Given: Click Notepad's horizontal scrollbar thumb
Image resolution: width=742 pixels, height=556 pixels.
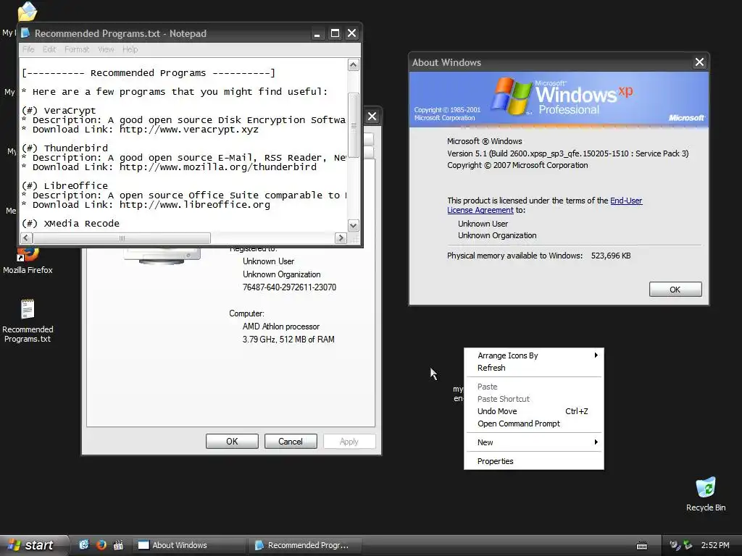Looking at the screenshot, I should pos(122,237).
